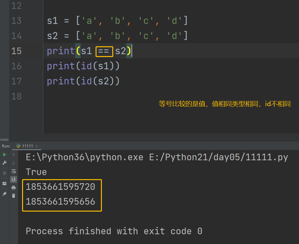Open run configuration wrench settings
Screen dimensions: 299x244
(4, 163)
